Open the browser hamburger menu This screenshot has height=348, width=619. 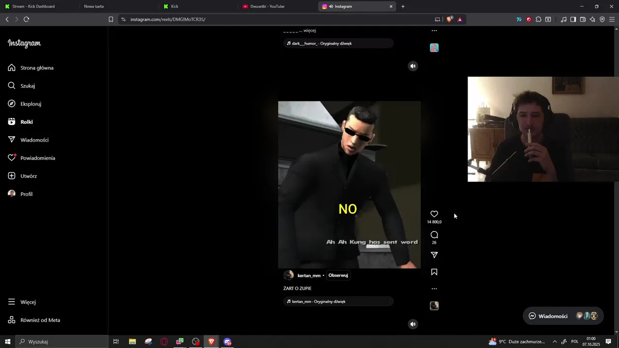click(612, 19)
